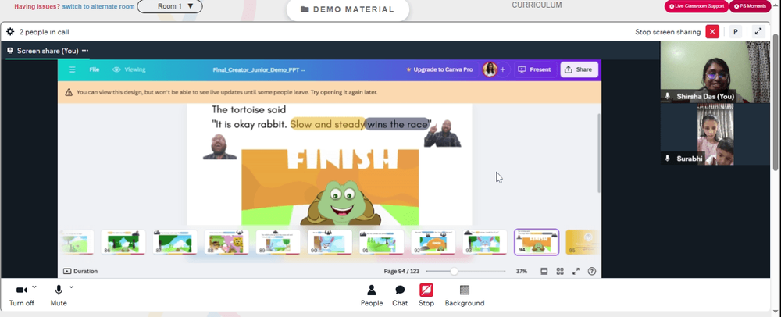Open call settings gear icon
Image resolution: width=781 pixels, height=317 pixels.
(10, 32)
